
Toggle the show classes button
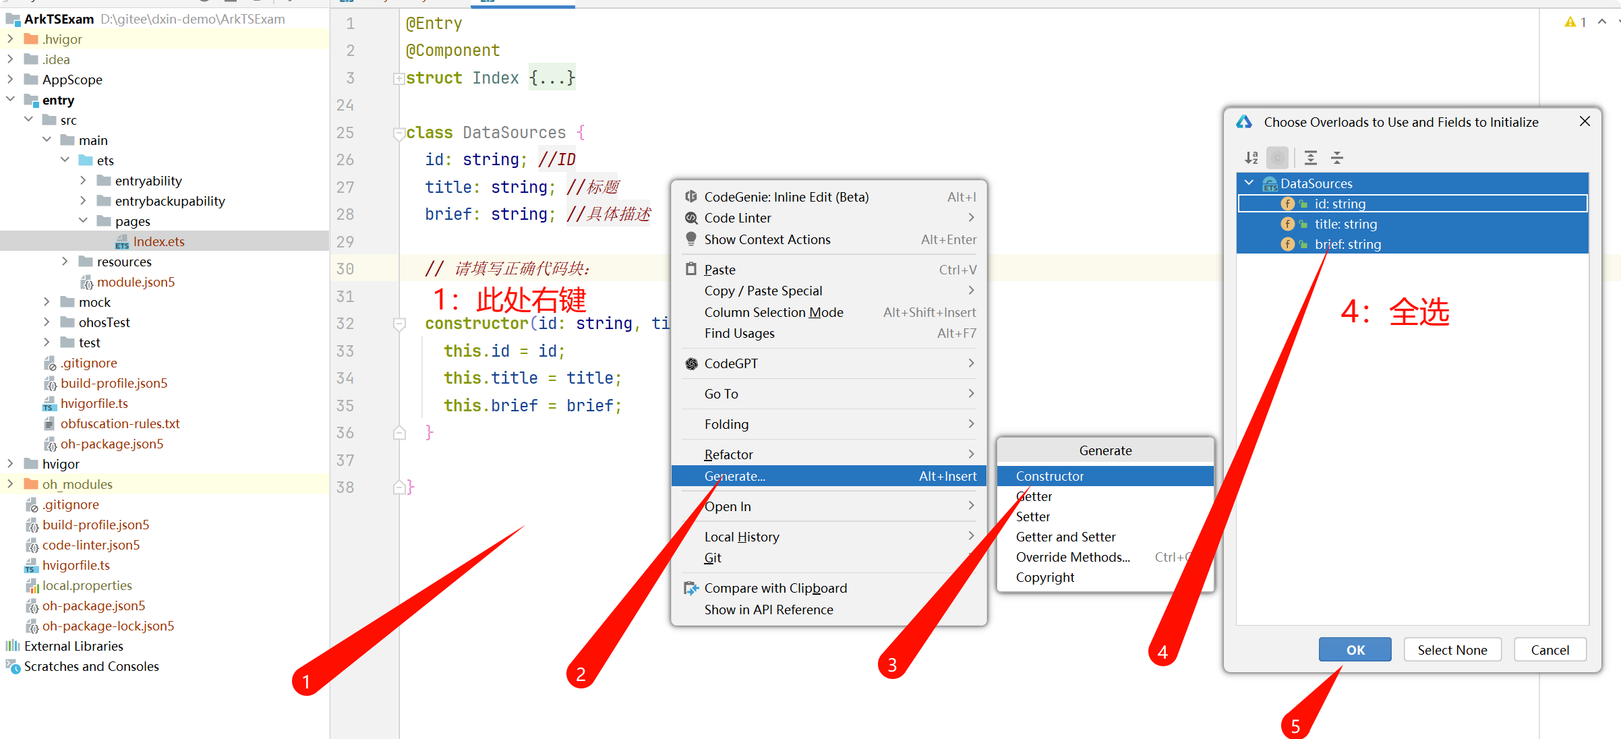pyautogui.click(x=1277, y=158)
